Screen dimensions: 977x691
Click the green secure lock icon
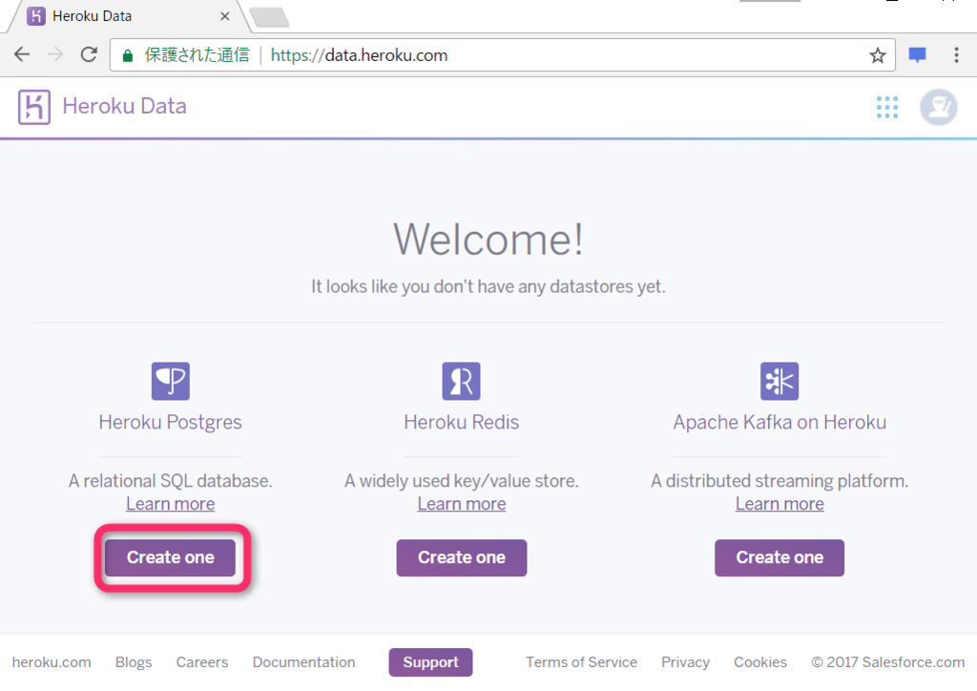[x=128, y=56]
